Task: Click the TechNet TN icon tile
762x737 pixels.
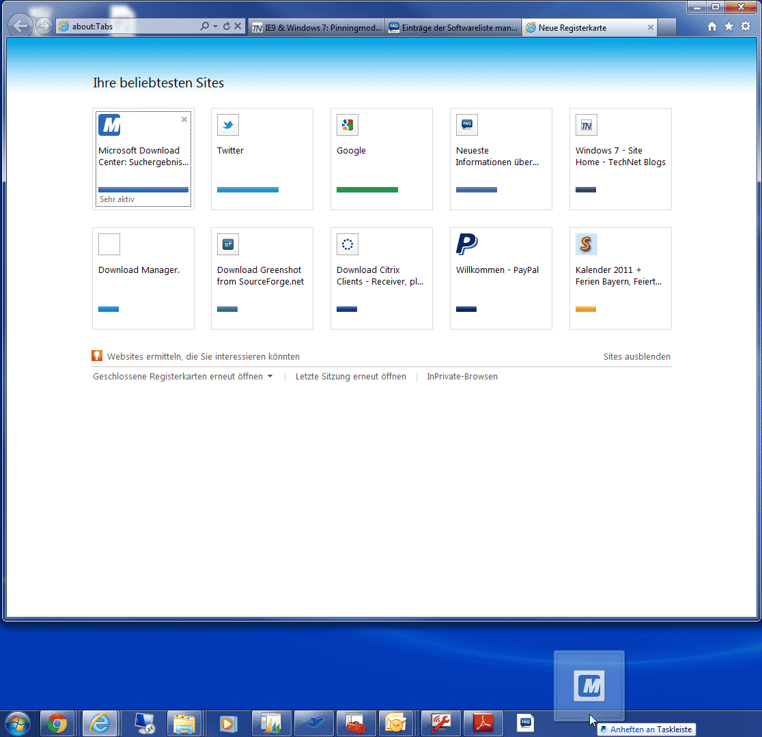Action: (x=587, y=125)
